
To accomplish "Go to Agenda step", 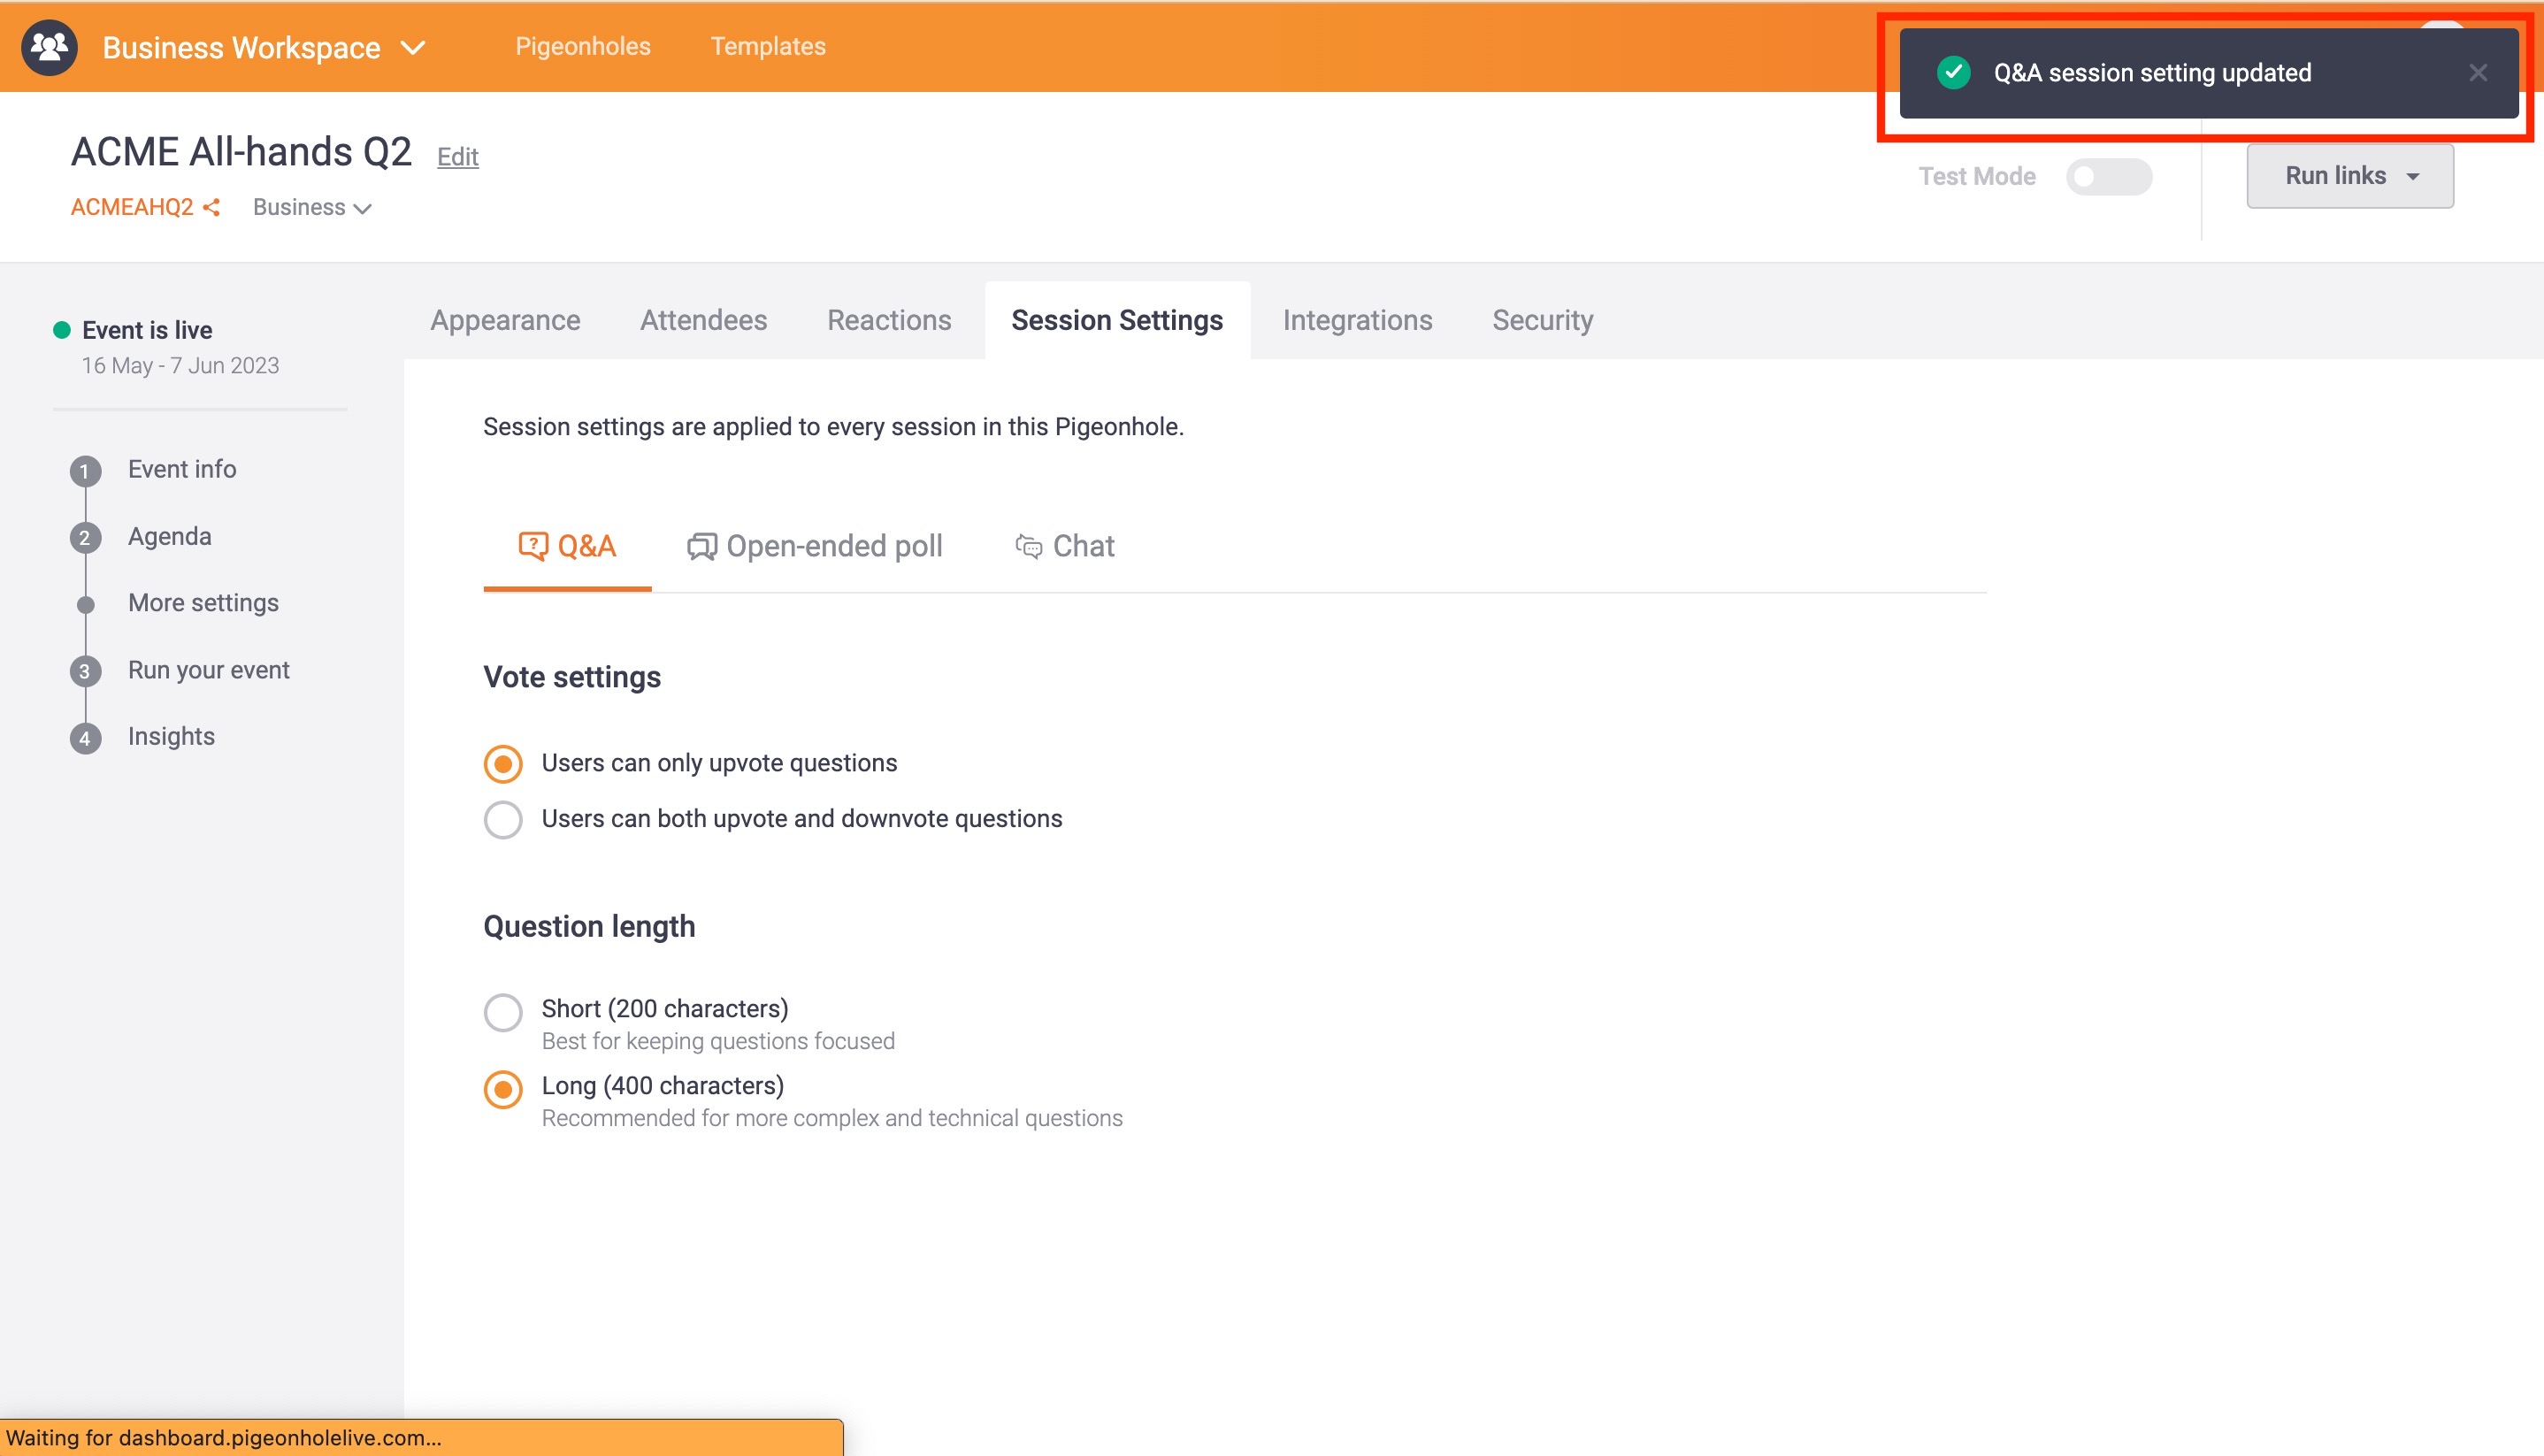I will pos(170,536).
